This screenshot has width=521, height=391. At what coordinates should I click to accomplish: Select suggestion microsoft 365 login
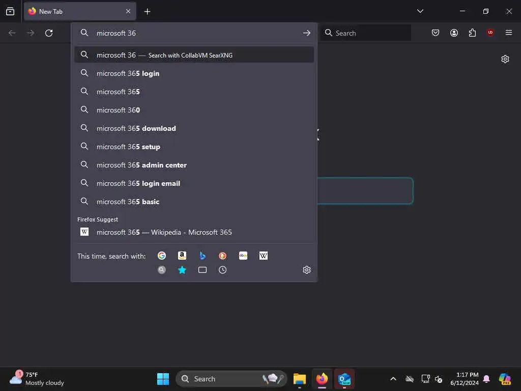coord(194,73)
